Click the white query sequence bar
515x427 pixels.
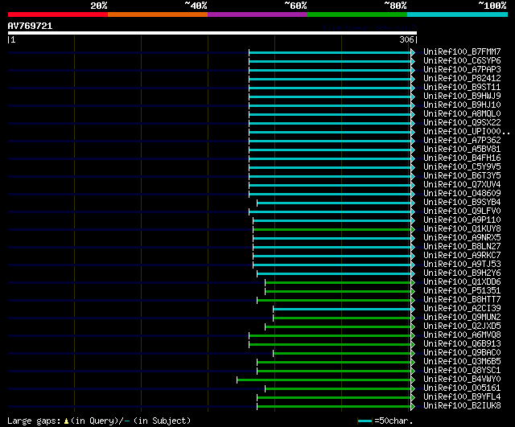212,33
